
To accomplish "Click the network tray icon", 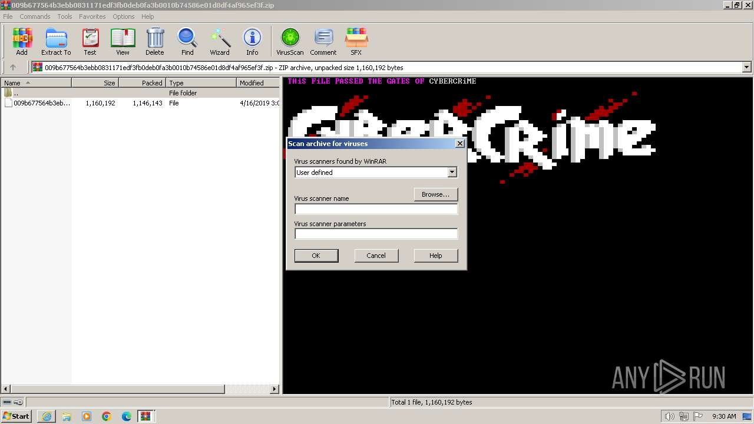I will 684,416.
